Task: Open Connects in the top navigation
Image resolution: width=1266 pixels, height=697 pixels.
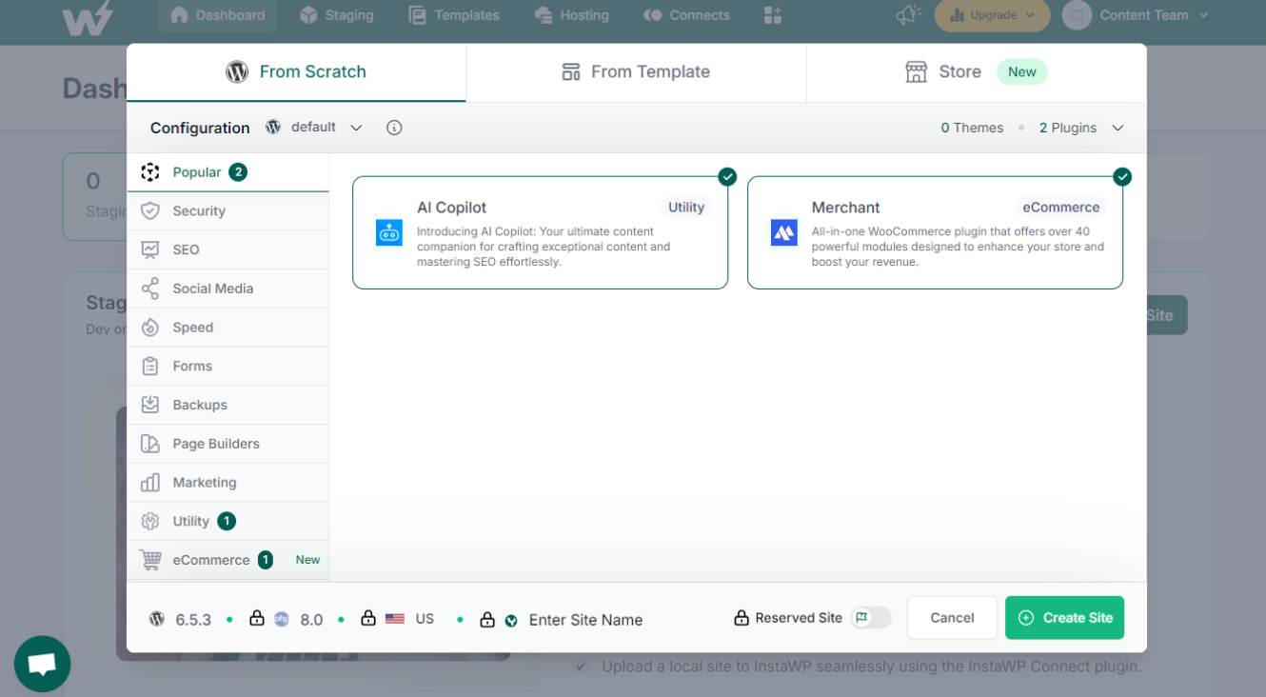Action: (686, 15)
